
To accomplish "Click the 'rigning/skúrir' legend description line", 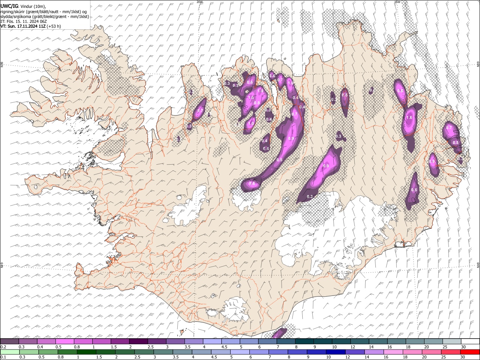I will (x=43, y=12).
